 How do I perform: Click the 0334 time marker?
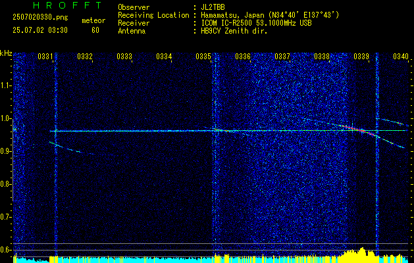164,57
